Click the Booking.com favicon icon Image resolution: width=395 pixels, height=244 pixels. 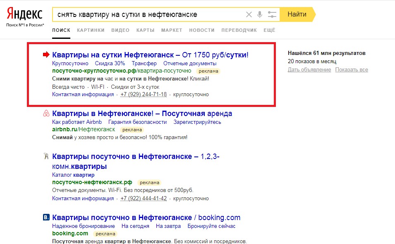pos(46,218)
